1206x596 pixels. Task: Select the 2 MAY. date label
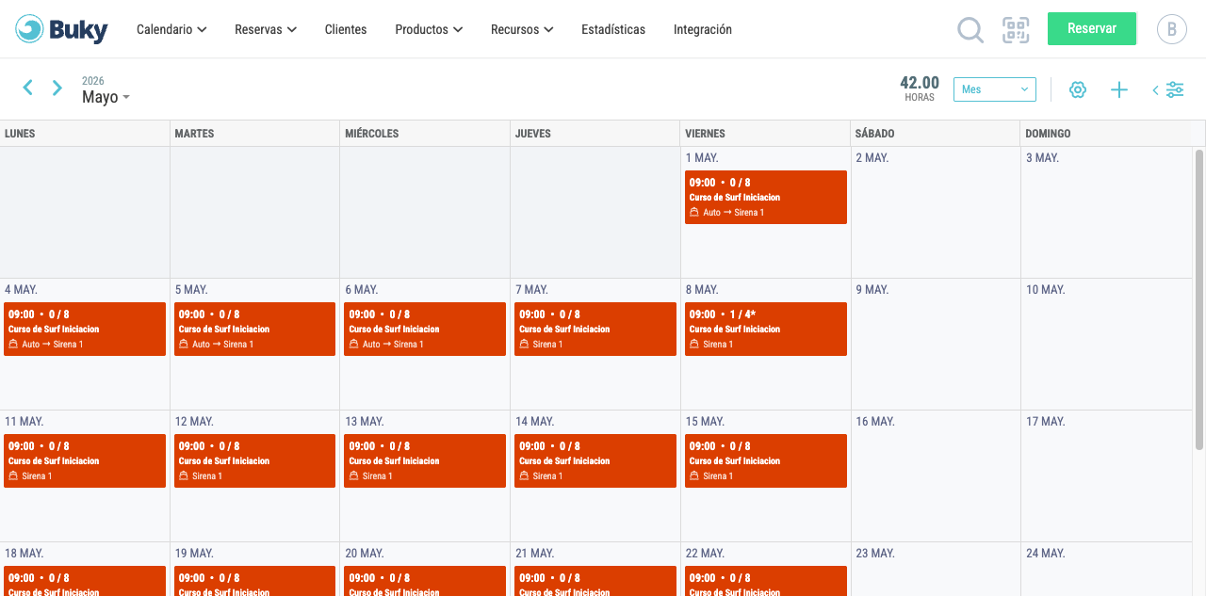[x=872, y=158]
